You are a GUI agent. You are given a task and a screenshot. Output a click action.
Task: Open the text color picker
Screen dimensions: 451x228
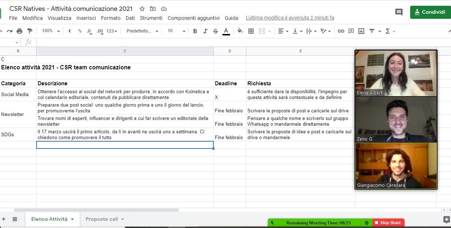[226, 31]
